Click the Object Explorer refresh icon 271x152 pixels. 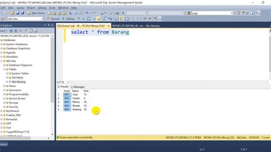(30, 31)
